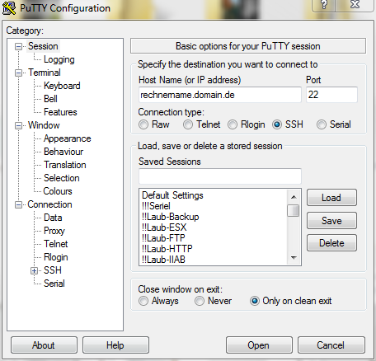Click the Open button to connect
This screenshot has height=361, width=376.
coord(259,345)
